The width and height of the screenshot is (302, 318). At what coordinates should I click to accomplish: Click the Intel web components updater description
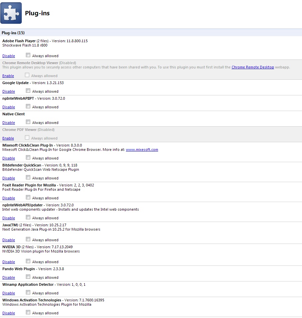(70, 209)
